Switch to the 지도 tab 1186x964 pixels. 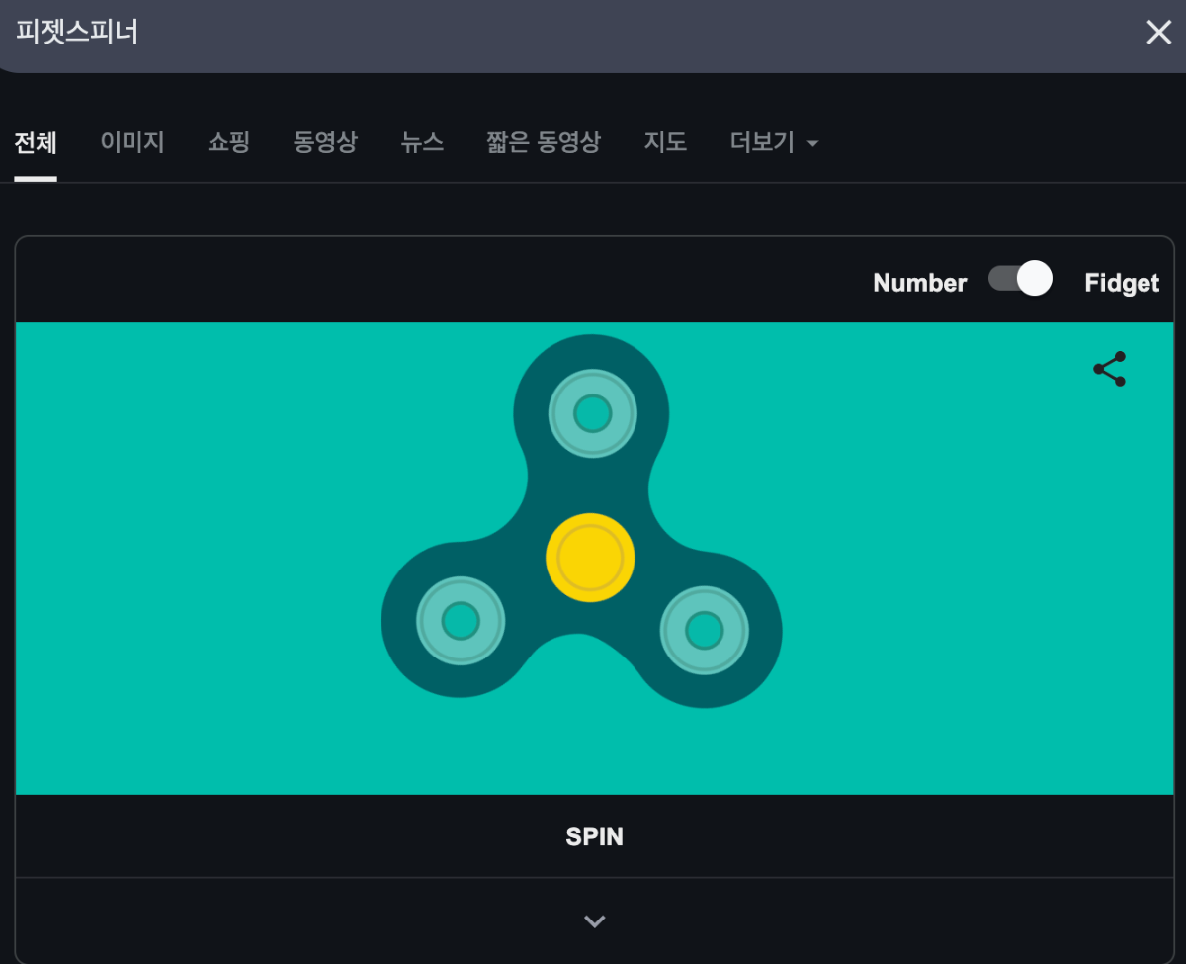[665, 142]
